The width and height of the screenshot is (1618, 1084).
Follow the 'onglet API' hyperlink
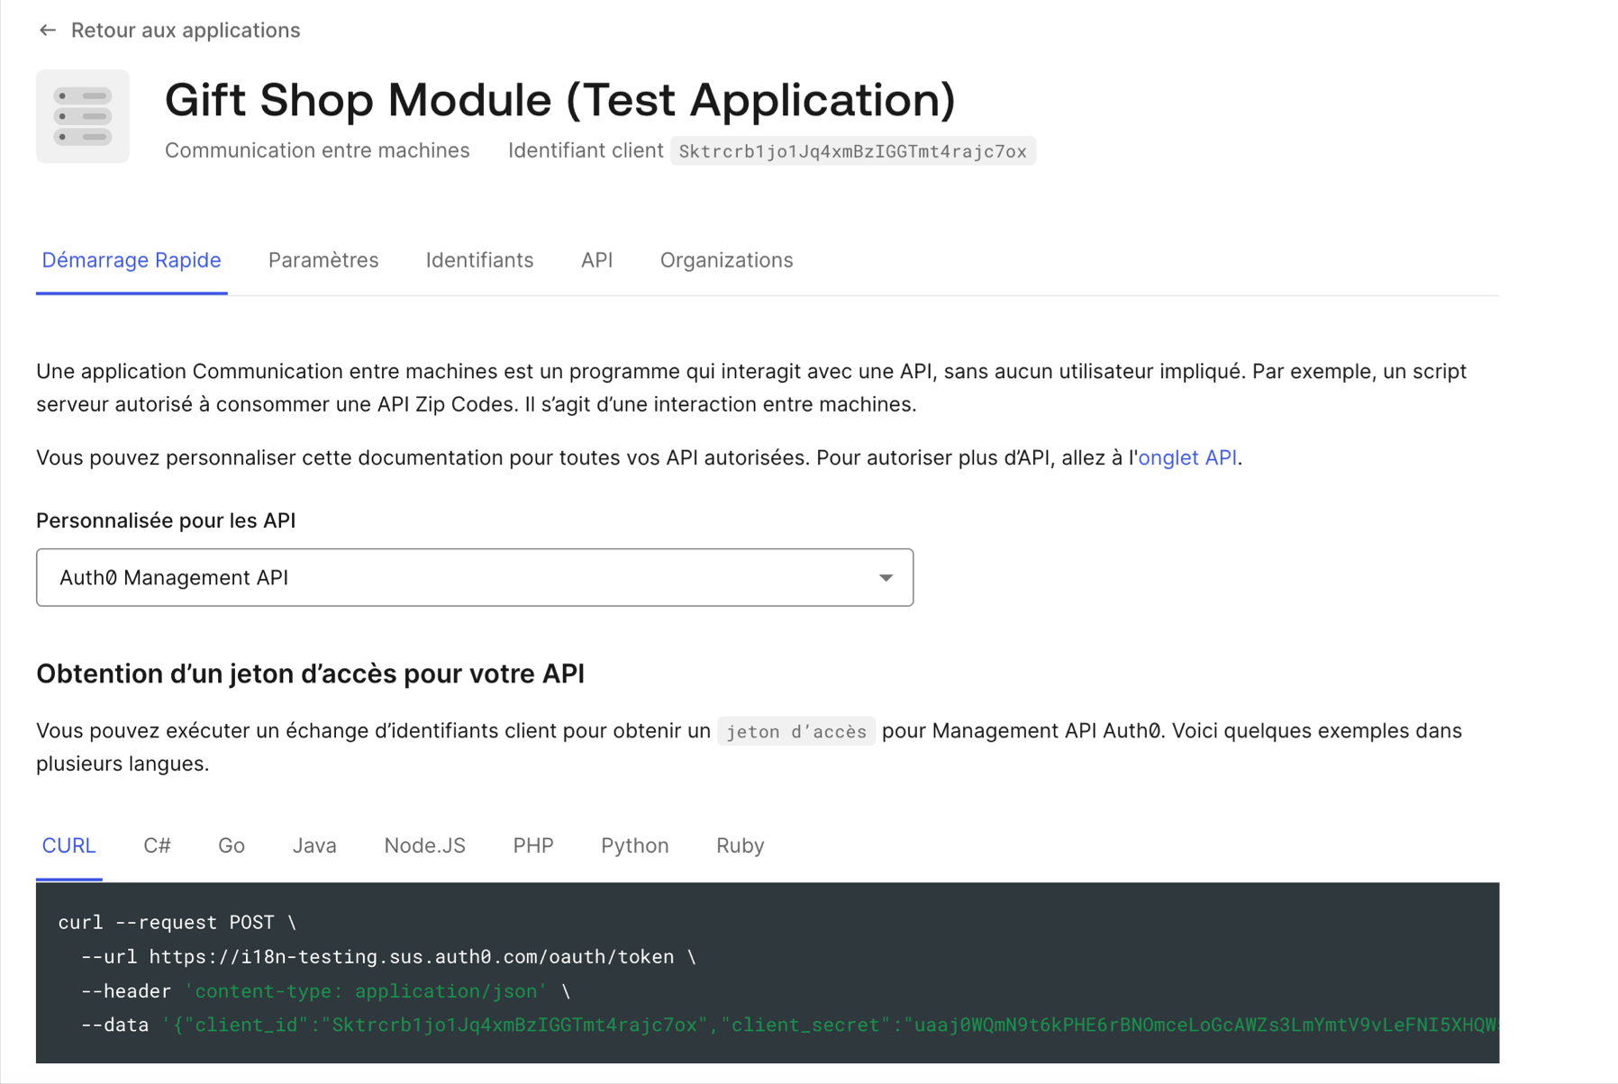click(x=1187, y=457)
